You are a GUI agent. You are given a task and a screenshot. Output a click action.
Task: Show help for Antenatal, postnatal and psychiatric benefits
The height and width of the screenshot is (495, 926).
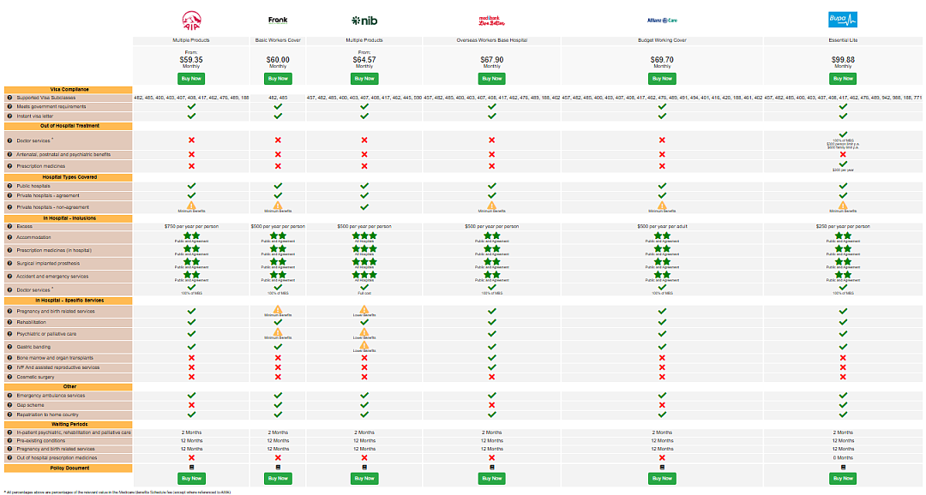[9, 154]
